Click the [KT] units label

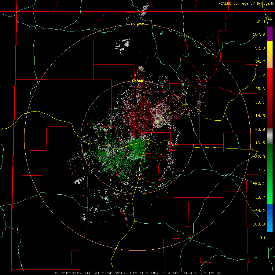point(261,21)
